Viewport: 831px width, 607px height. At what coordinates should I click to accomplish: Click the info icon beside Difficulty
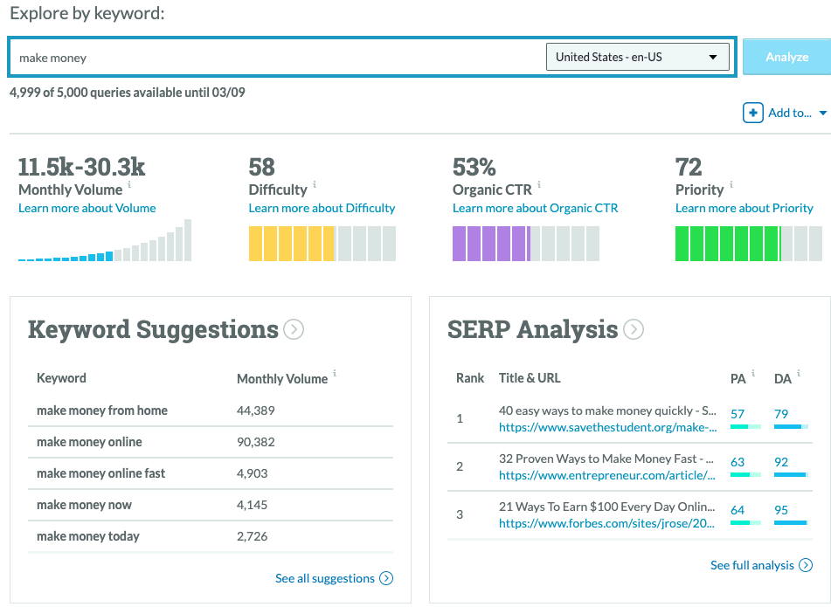click(x=315, y=184)
